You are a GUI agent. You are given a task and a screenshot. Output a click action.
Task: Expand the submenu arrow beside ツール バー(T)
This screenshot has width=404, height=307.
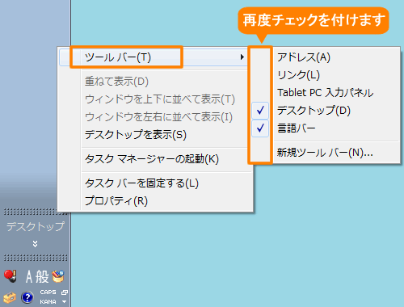(242, 57)
